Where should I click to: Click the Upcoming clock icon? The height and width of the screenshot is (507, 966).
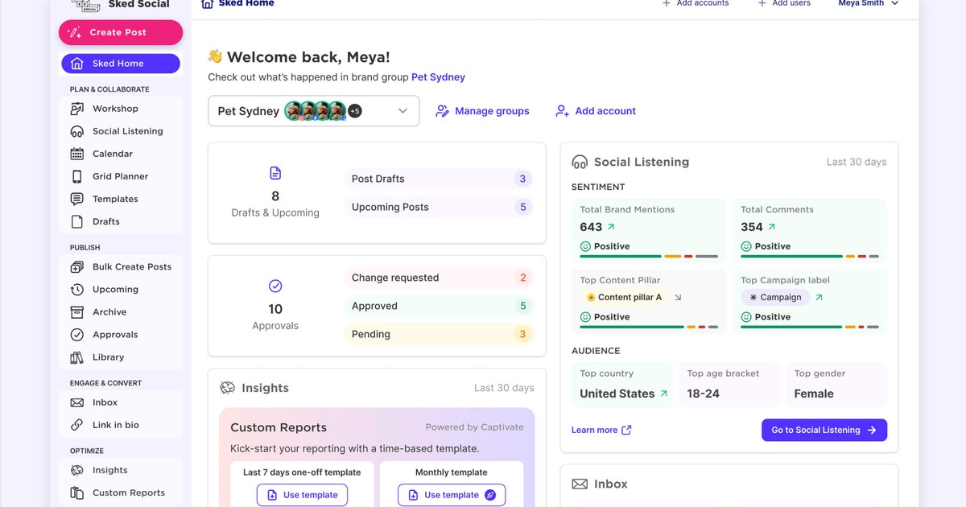[x=77, y=289]
